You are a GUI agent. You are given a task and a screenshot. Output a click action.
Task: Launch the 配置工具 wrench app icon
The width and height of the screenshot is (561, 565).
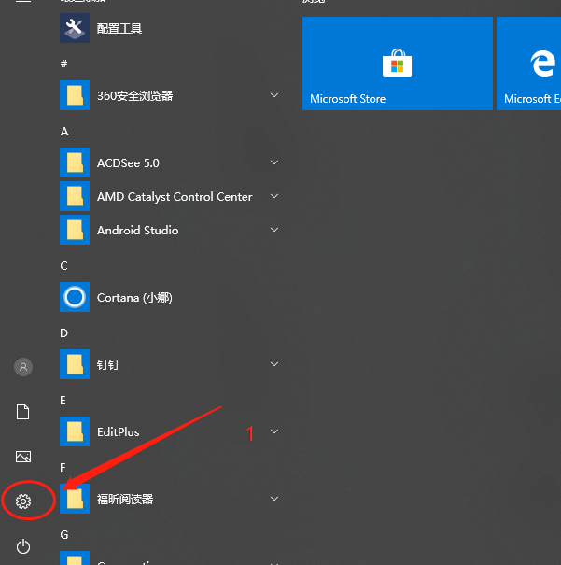(75, 28)
